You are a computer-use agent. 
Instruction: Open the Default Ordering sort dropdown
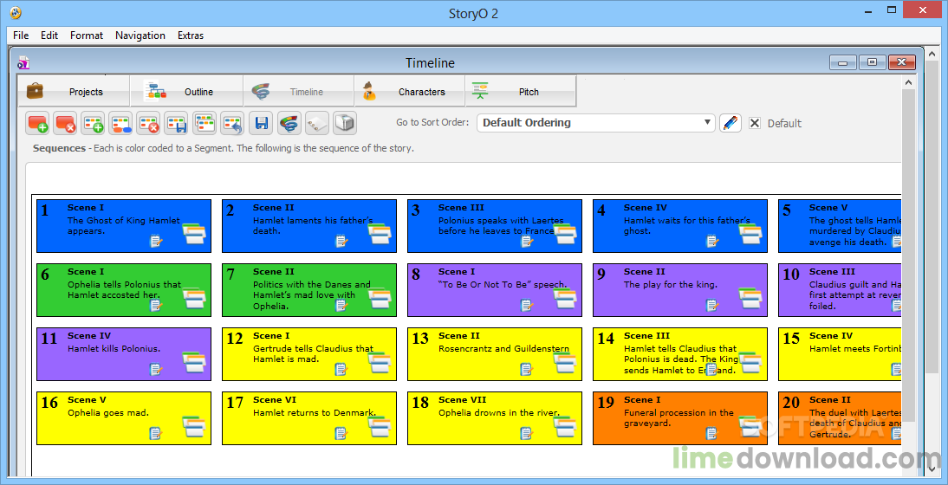pos(595,123)
